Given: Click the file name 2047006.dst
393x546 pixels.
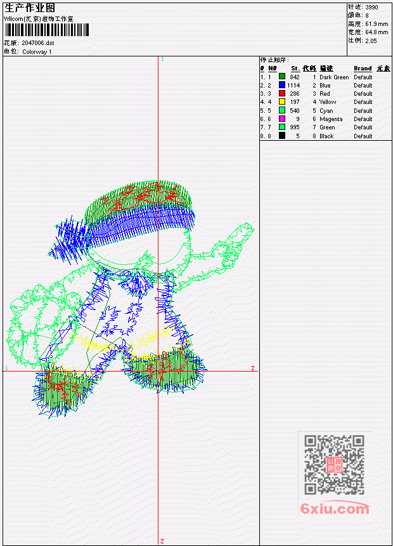Looking at the screenshot, I should (38, 43).
